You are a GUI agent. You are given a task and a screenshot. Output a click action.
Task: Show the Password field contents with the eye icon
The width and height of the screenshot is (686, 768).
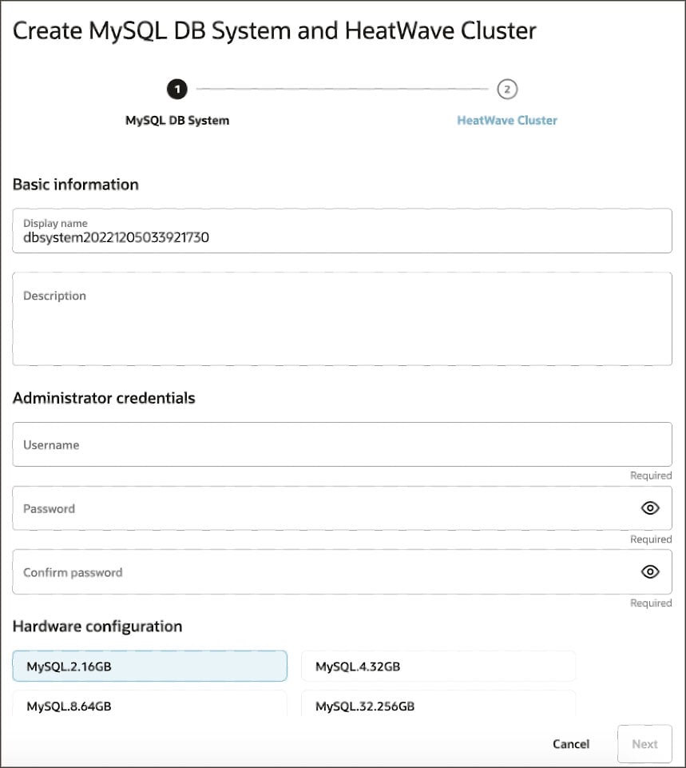click(649, 508)
